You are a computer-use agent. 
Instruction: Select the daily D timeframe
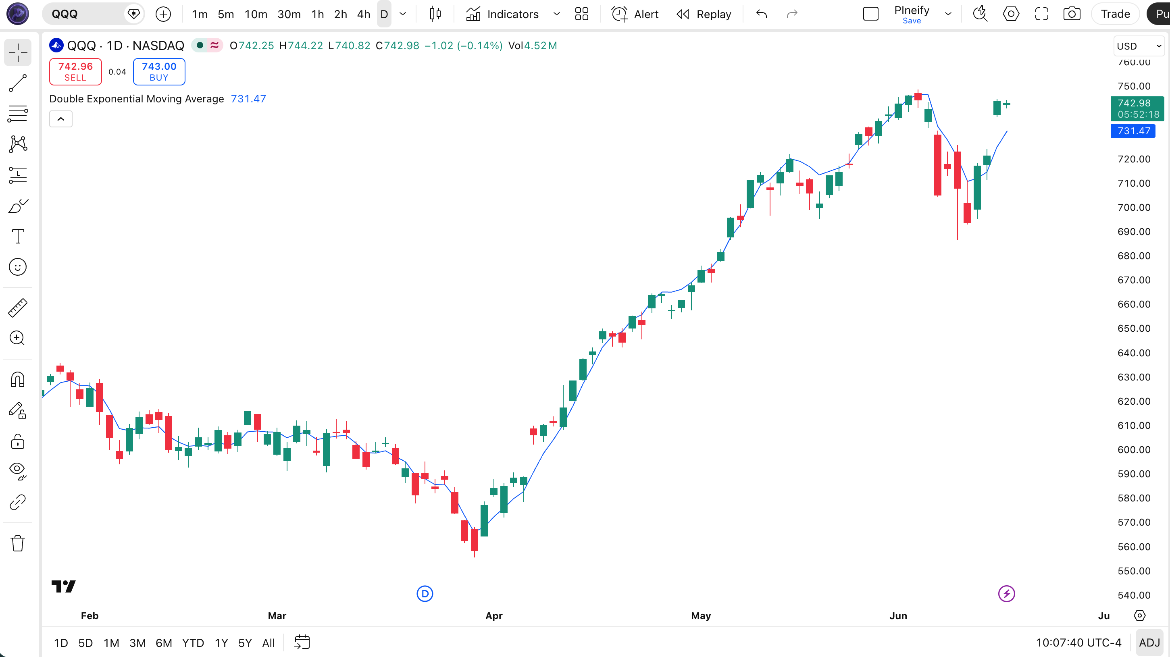click(x=384, y=14)
